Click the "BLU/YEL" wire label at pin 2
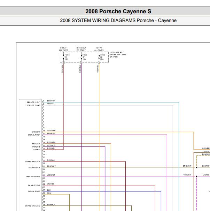This screenshot has height=211, width=210. [51, 104]
